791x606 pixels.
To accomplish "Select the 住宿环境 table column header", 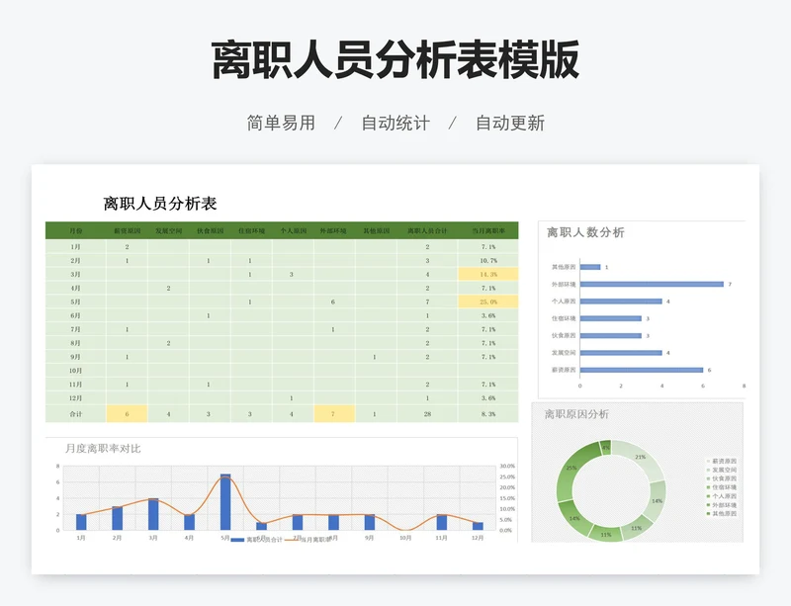I will point(251,231).
